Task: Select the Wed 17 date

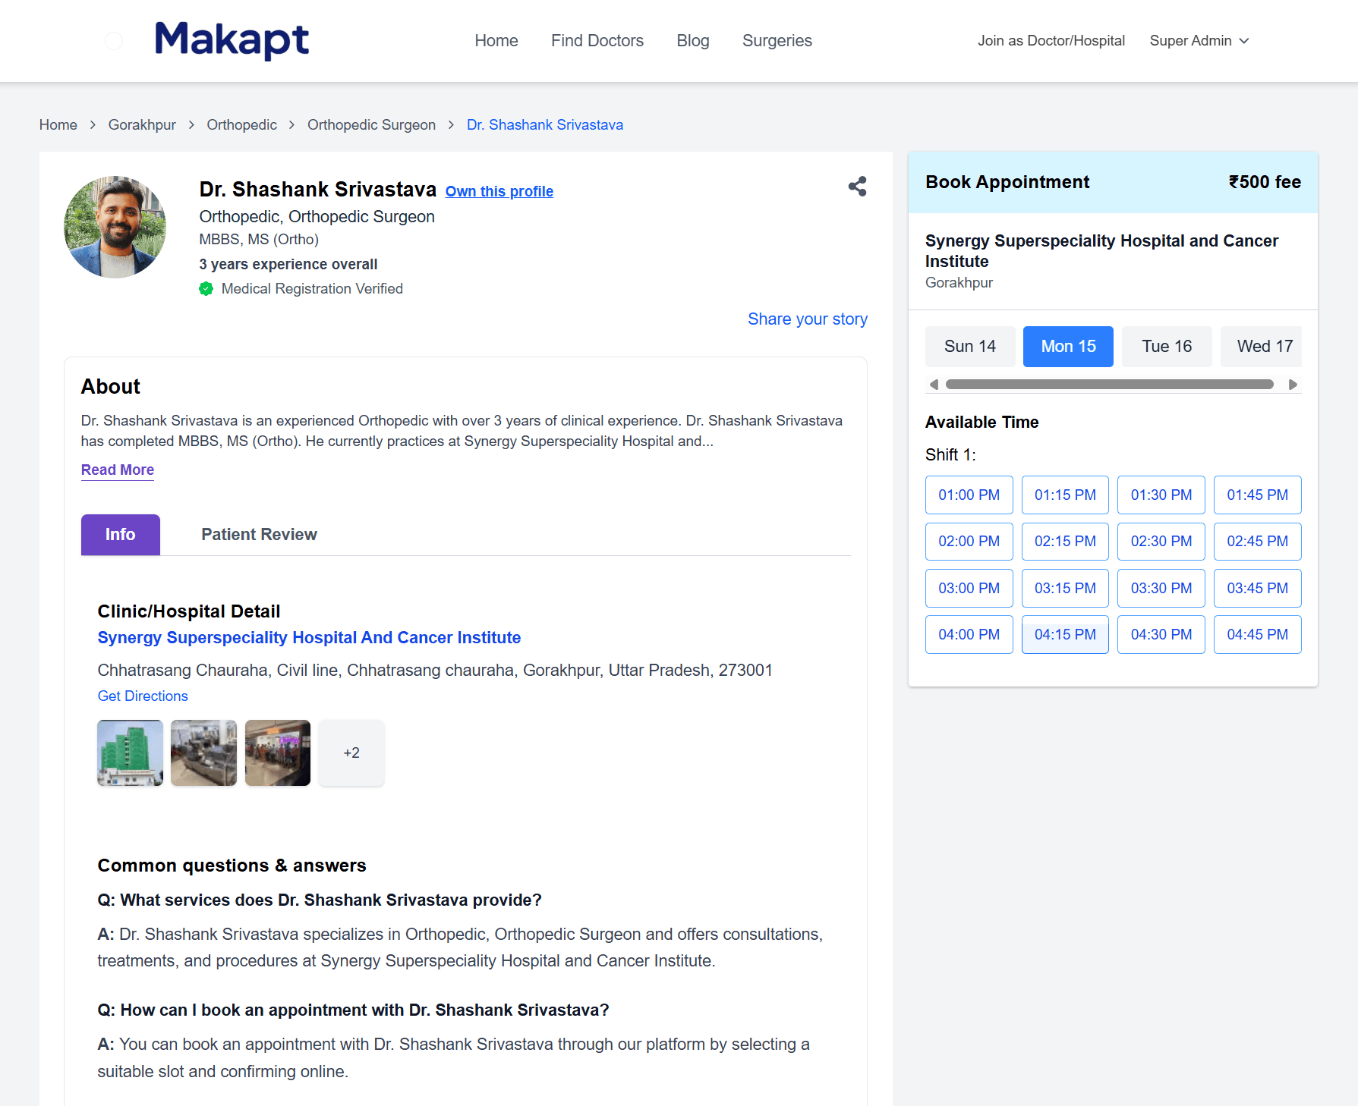Action: tap(1261, 346)
